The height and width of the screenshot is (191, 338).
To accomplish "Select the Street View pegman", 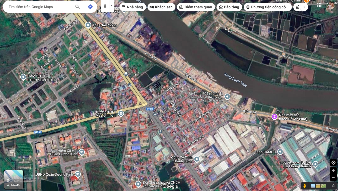I will (x=305, y=186).
